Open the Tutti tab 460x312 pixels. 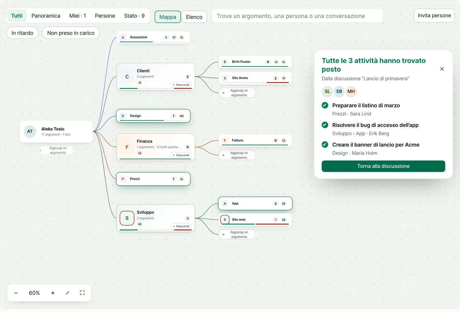pos(17,16)
